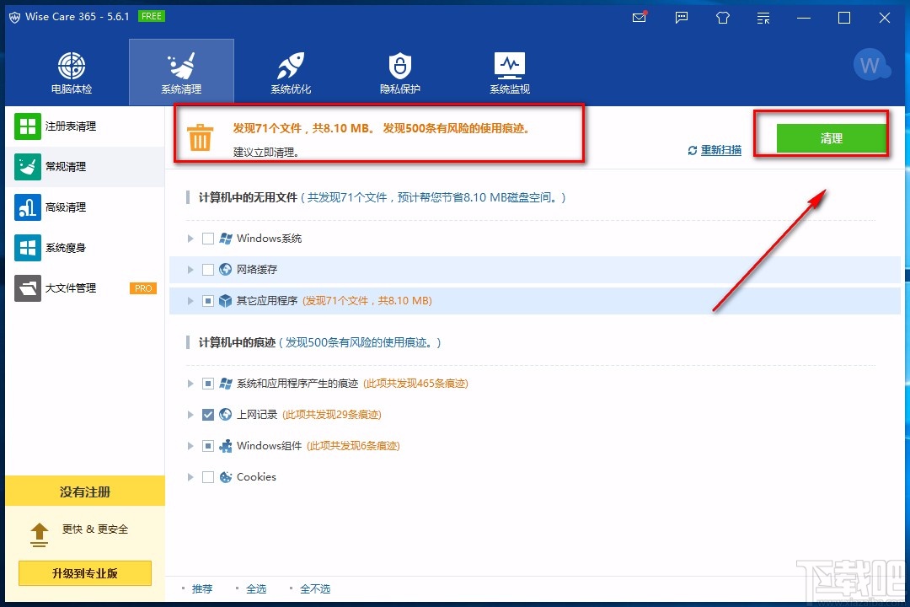Click the 没有注册 yellow banner

click(85, 492)
